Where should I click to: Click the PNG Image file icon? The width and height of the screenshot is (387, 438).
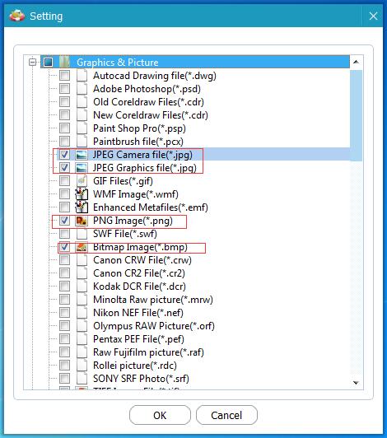pos(82,221)
